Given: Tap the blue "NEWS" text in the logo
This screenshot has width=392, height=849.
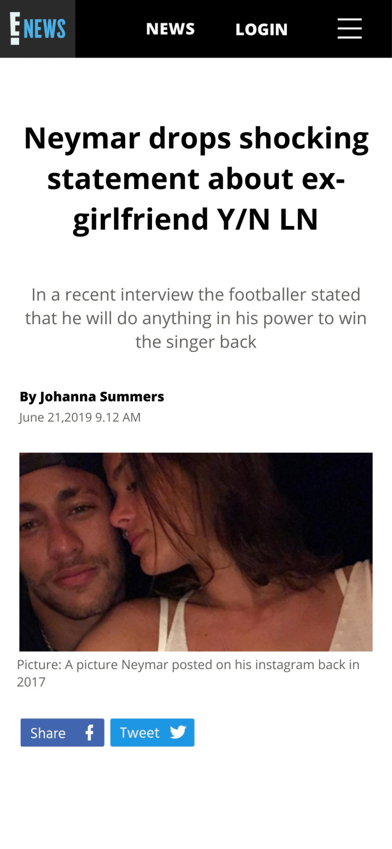Looking at the screenshot, I should 45,29.
